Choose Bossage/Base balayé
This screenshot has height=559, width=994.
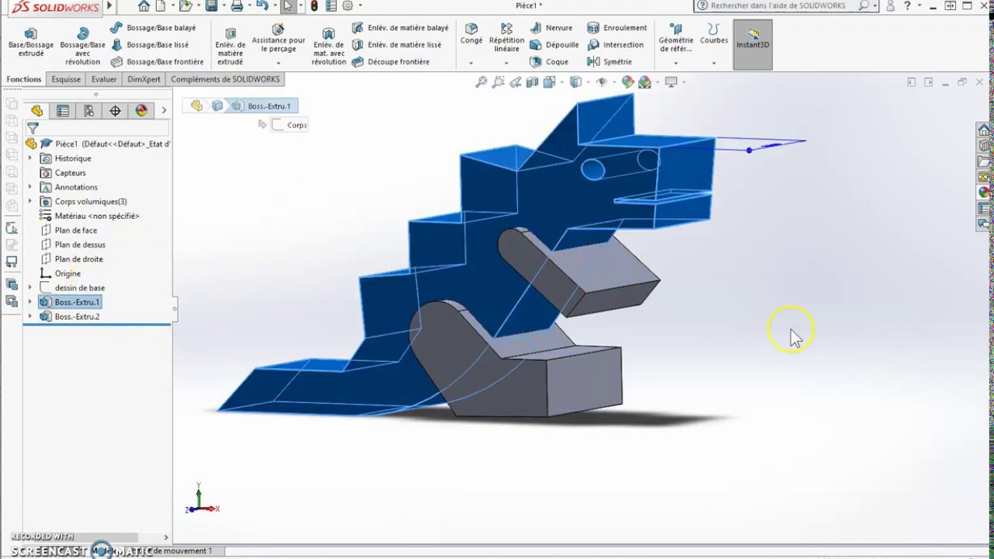click(x=153, y=28)
